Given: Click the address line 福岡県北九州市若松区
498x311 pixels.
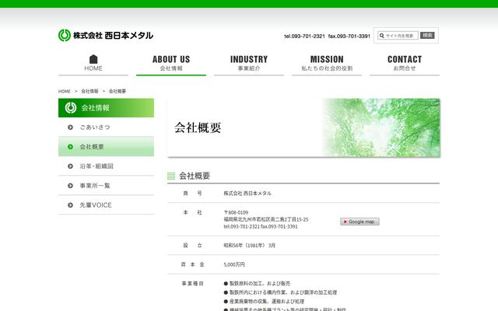Looking at the screenshot, I should tap(266, 219).
